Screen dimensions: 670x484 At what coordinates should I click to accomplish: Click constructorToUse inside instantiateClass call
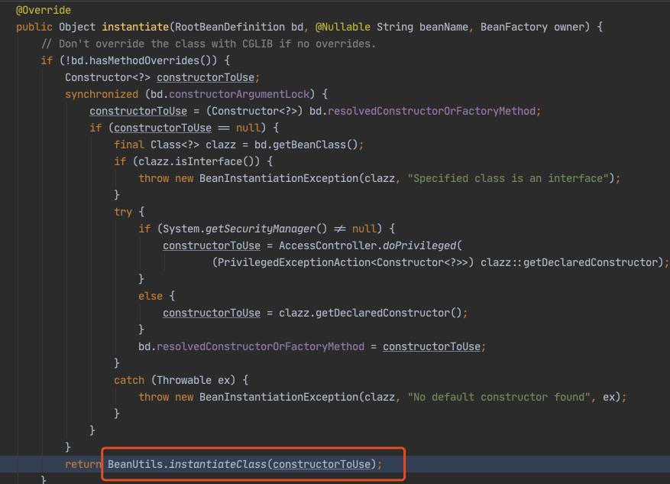pos(322,464)
